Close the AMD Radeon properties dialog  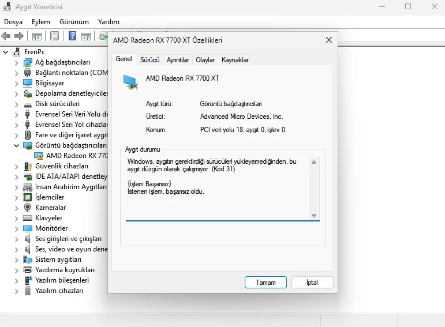[329, 40]
